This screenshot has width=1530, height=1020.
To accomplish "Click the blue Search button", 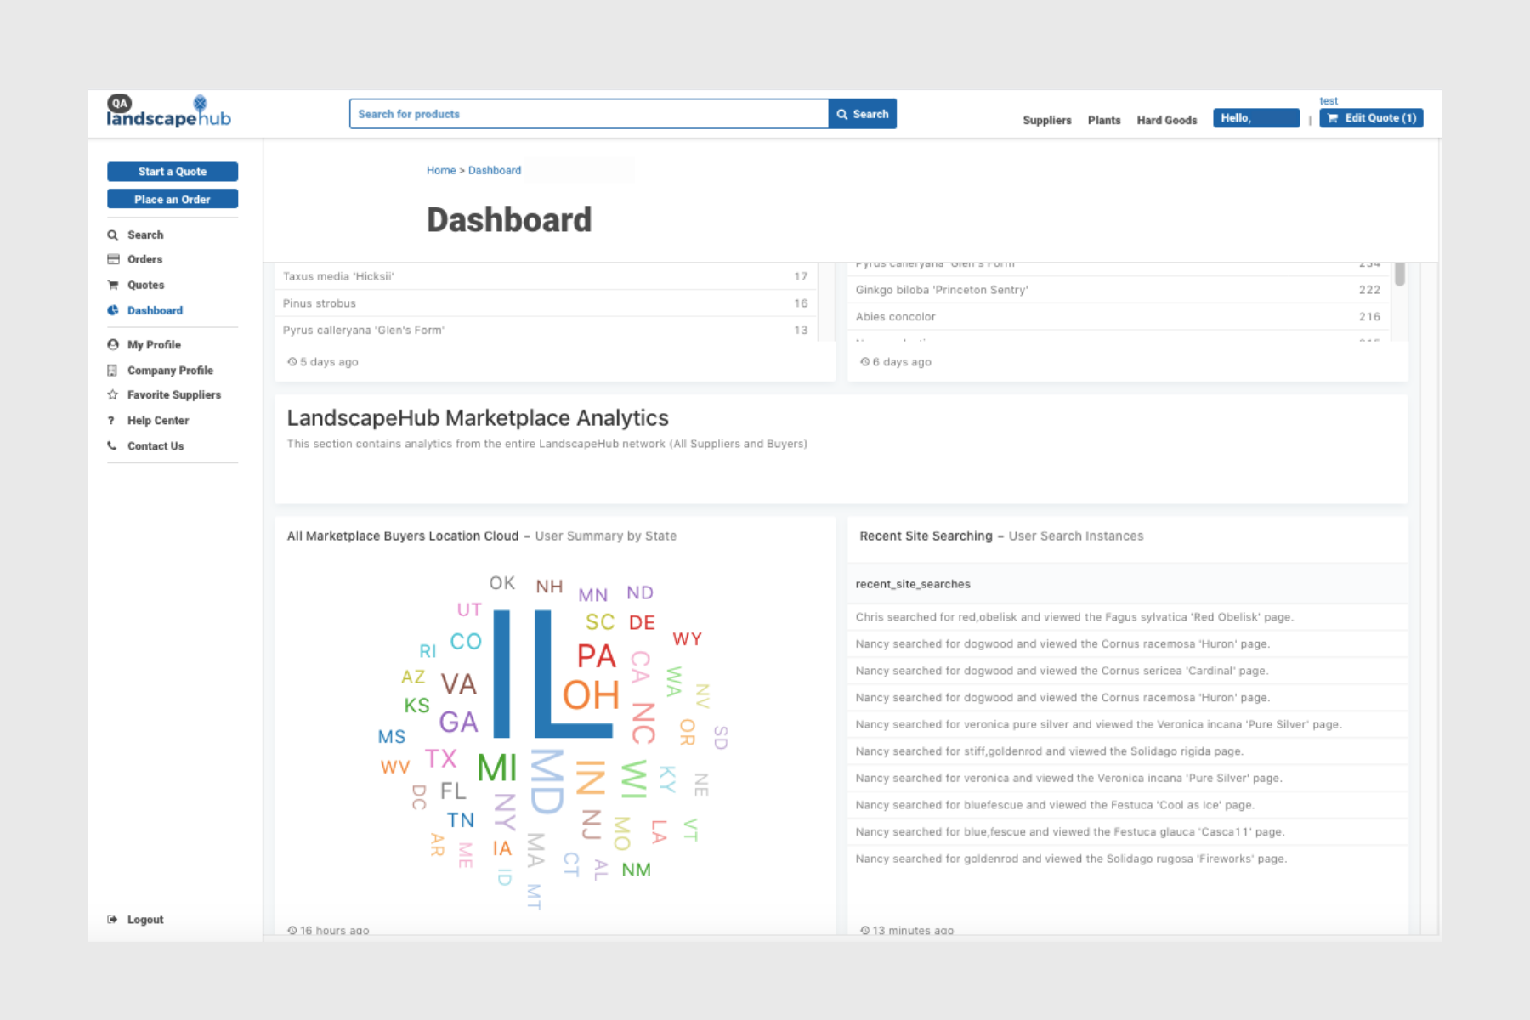I will (x=862, y=114).
